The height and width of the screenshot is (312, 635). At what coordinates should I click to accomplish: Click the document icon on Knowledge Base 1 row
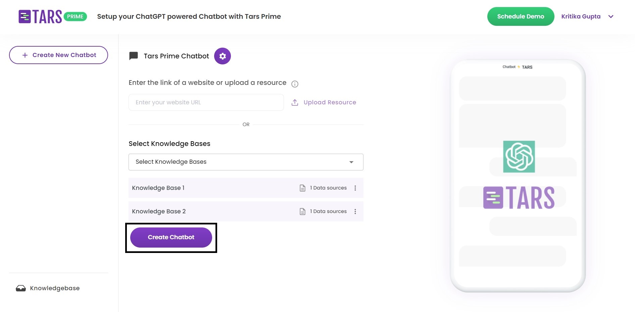(x=302, y=188)
